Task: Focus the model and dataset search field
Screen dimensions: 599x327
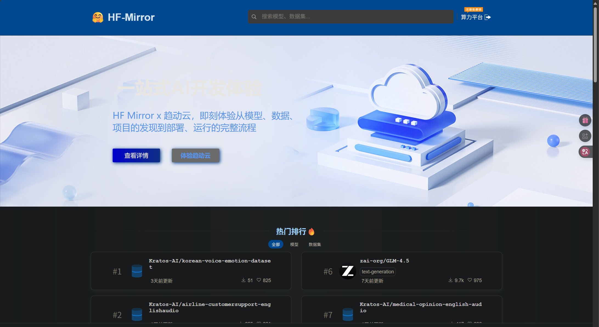Action: [x=351, y=17]
